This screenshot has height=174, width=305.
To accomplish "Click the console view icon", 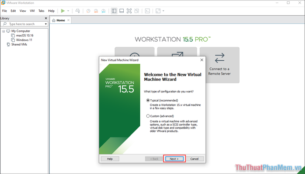I will tap(147, 11).
